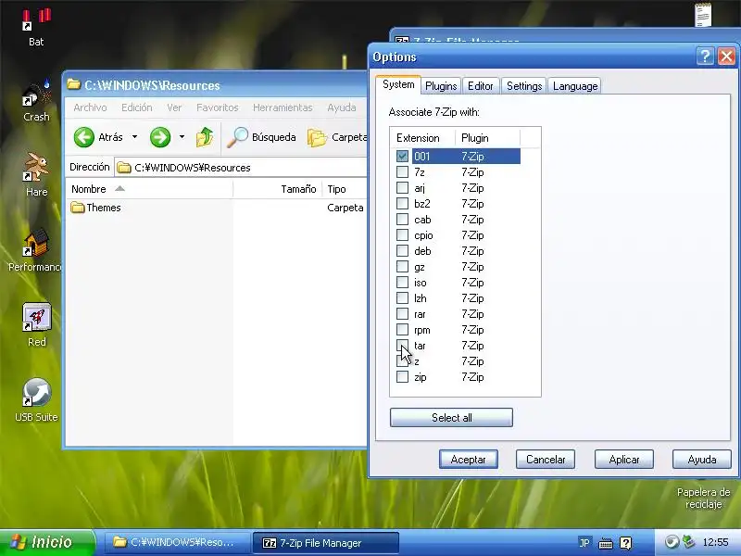This screenshot has width=741, height=556.
Task: Open the Ayuda menu in Explorer
Action: point(342,107)
